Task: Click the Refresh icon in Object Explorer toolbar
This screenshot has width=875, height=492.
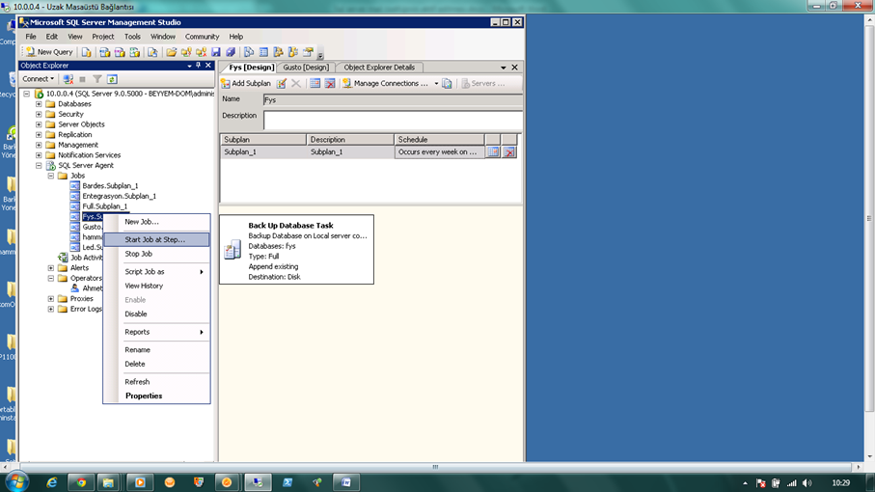Action: coord(112,79)
